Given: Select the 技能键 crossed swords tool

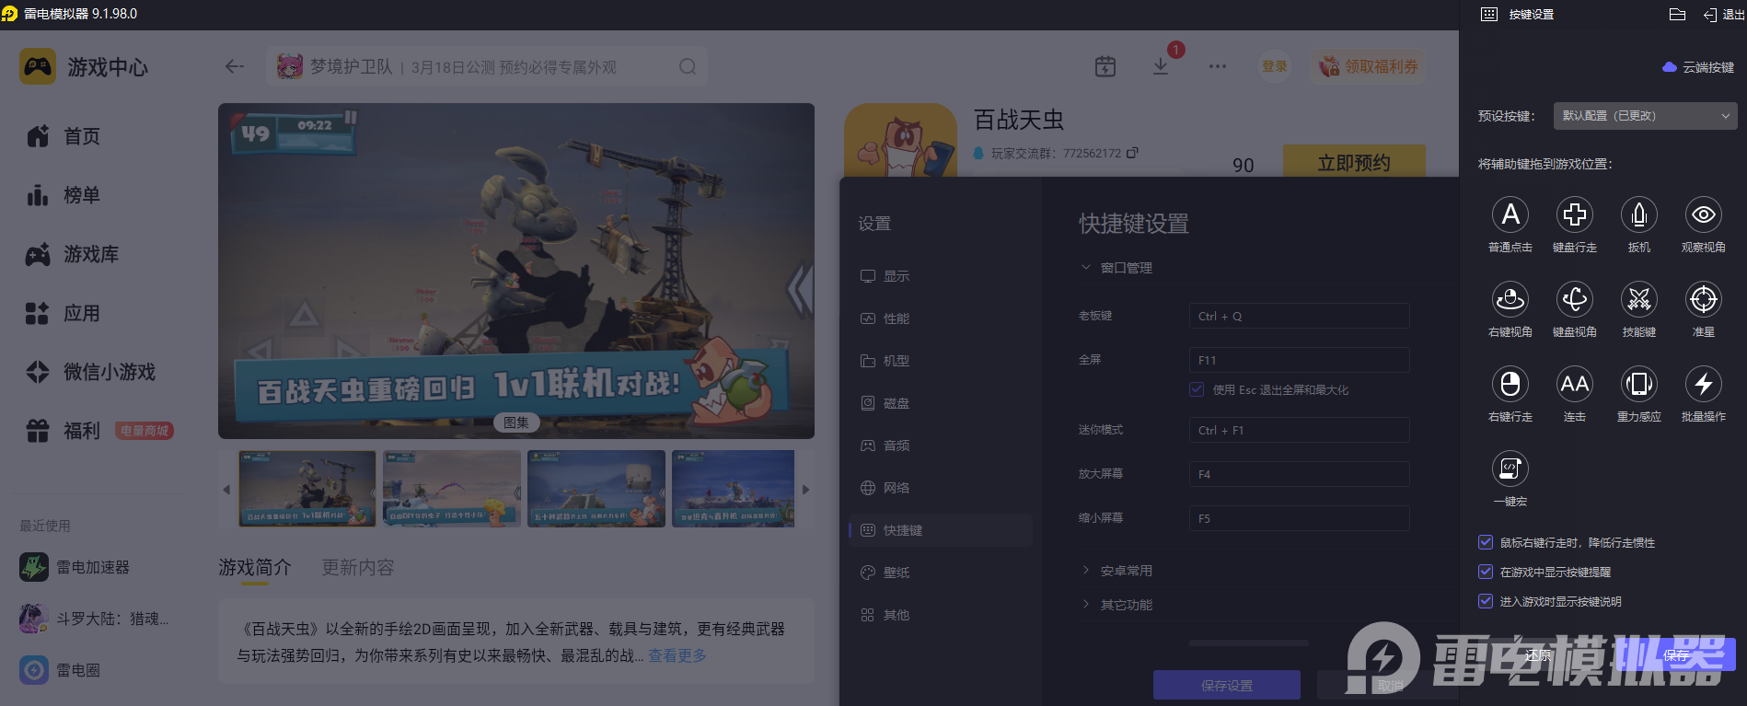Looking at the screenshot, I should tap(1639, 300).
